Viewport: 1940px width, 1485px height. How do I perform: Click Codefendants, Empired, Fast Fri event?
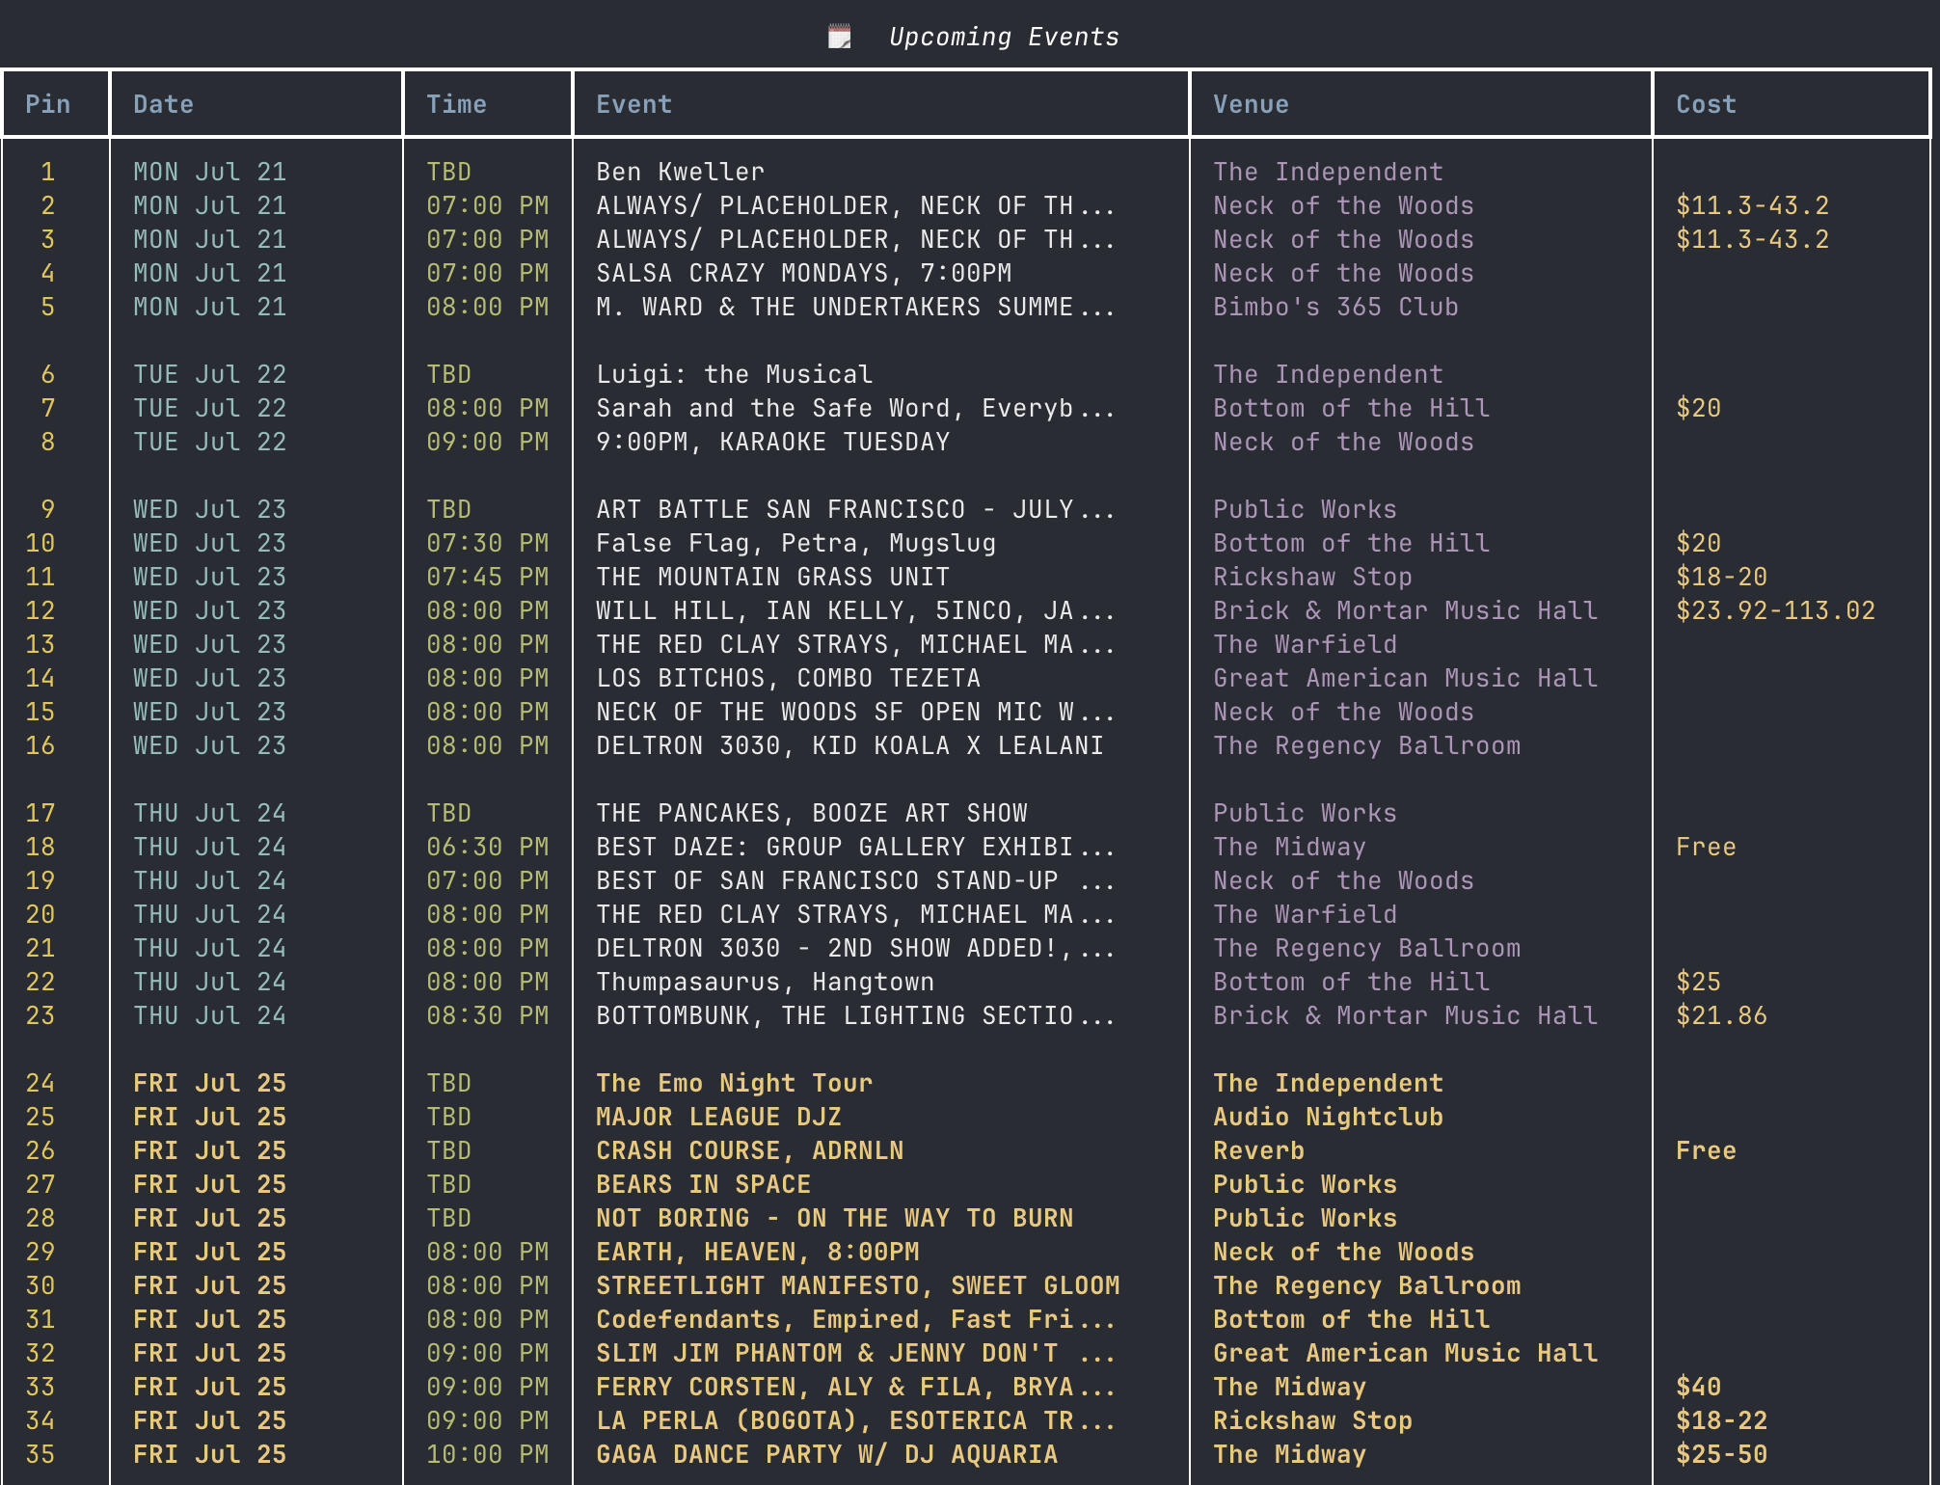(855, 1319)
